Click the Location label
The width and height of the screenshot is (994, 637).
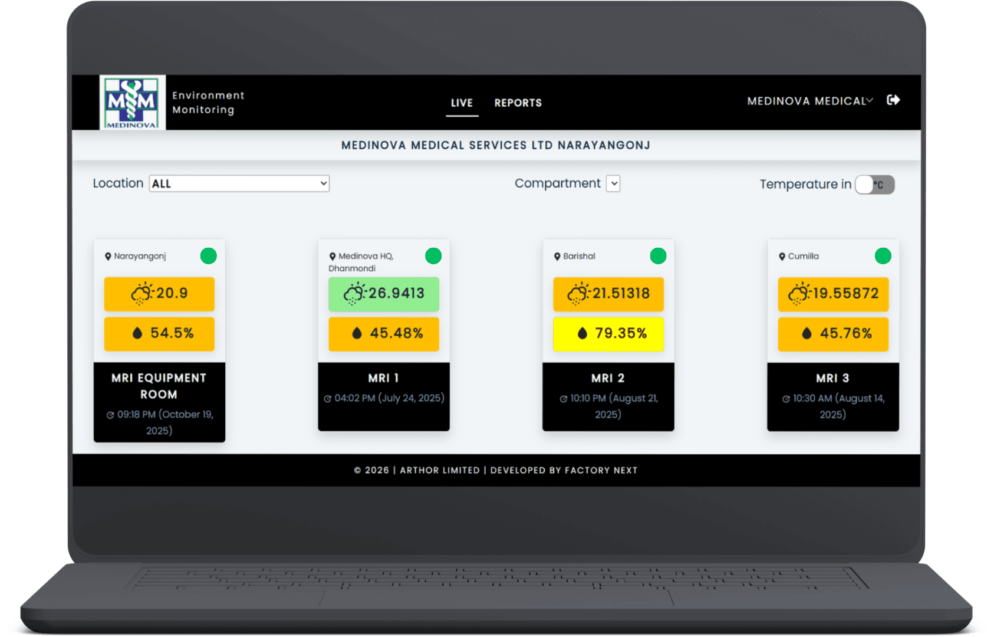tap(118, 183)
